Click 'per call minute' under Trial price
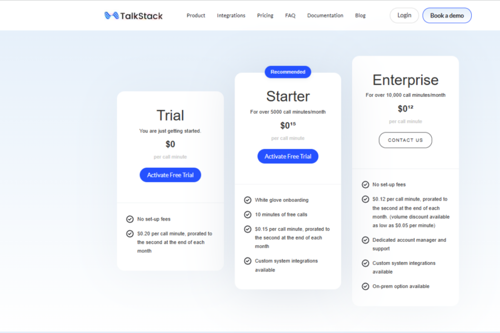The width and height of the screenshot is (500, 333). click(170, 157)
